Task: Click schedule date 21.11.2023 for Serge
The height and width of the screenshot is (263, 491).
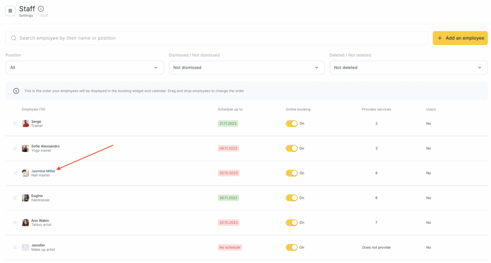Action: point(228,124)
